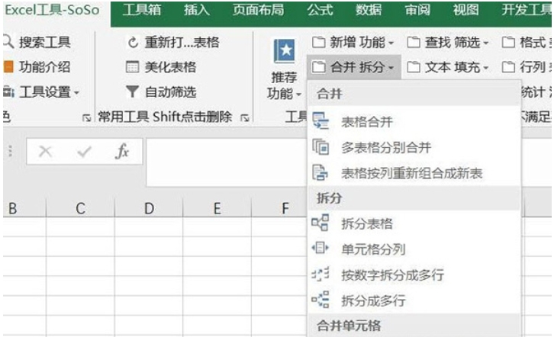
Task: Open the fx insert function button
Action: [x=122, y=152]
